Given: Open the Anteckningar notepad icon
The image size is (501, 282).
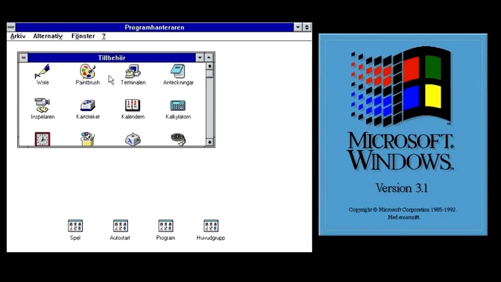Looking at the screenshot, I should 178,72.
